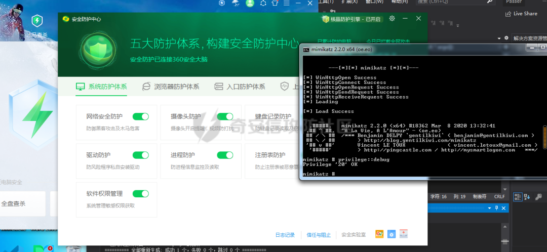
Task: Click Passer account name in Visual Studio
Action: click(x=514, y=2)
